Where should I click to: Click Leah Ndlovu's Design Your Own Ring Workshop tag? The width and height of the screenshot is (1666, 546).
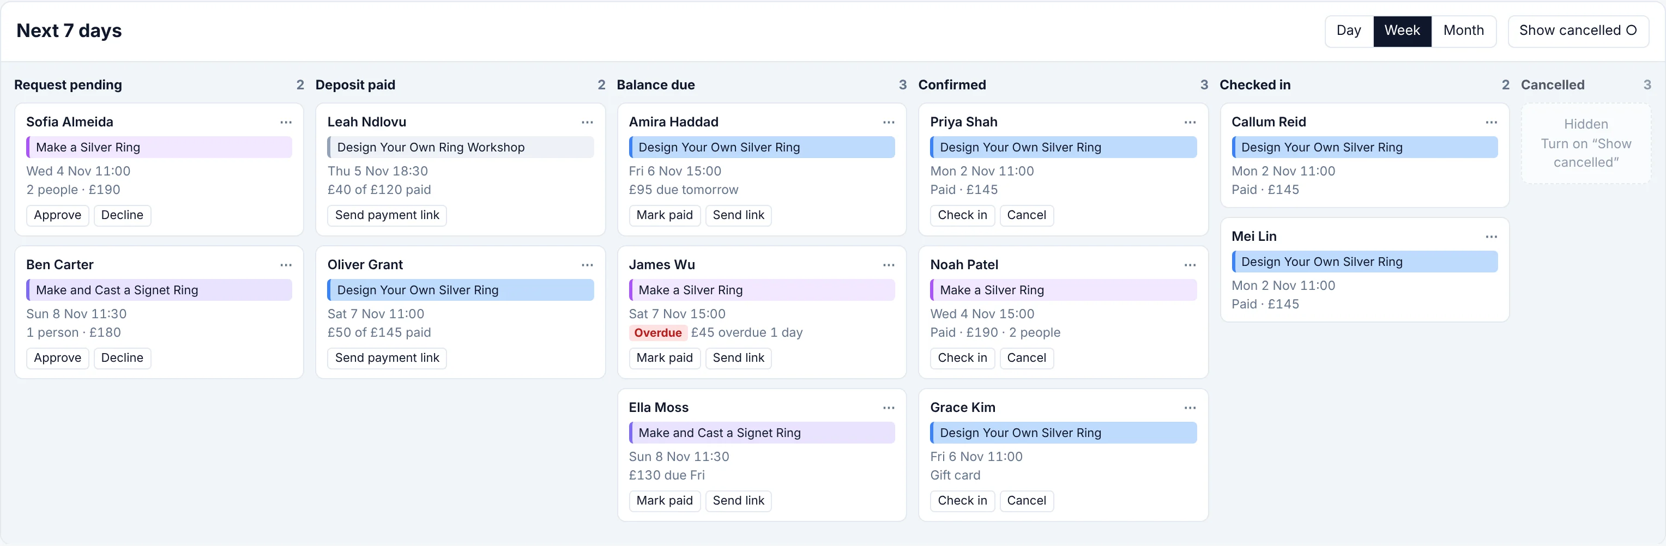pyautogui.click(x=461, y=147)
